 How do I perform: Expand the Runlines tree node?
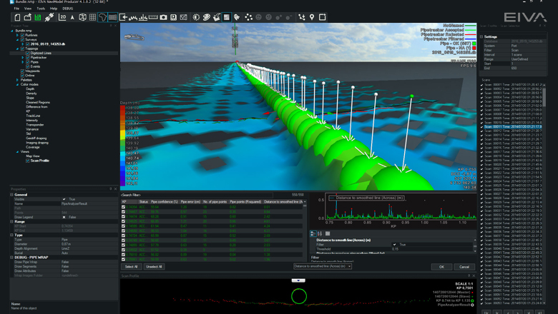17,35
